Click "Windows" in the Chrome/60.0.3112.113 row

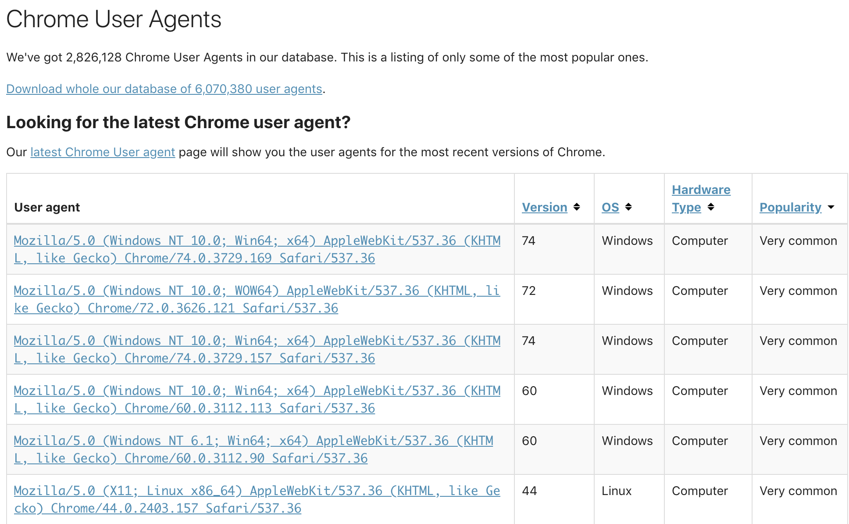[627, 391]
